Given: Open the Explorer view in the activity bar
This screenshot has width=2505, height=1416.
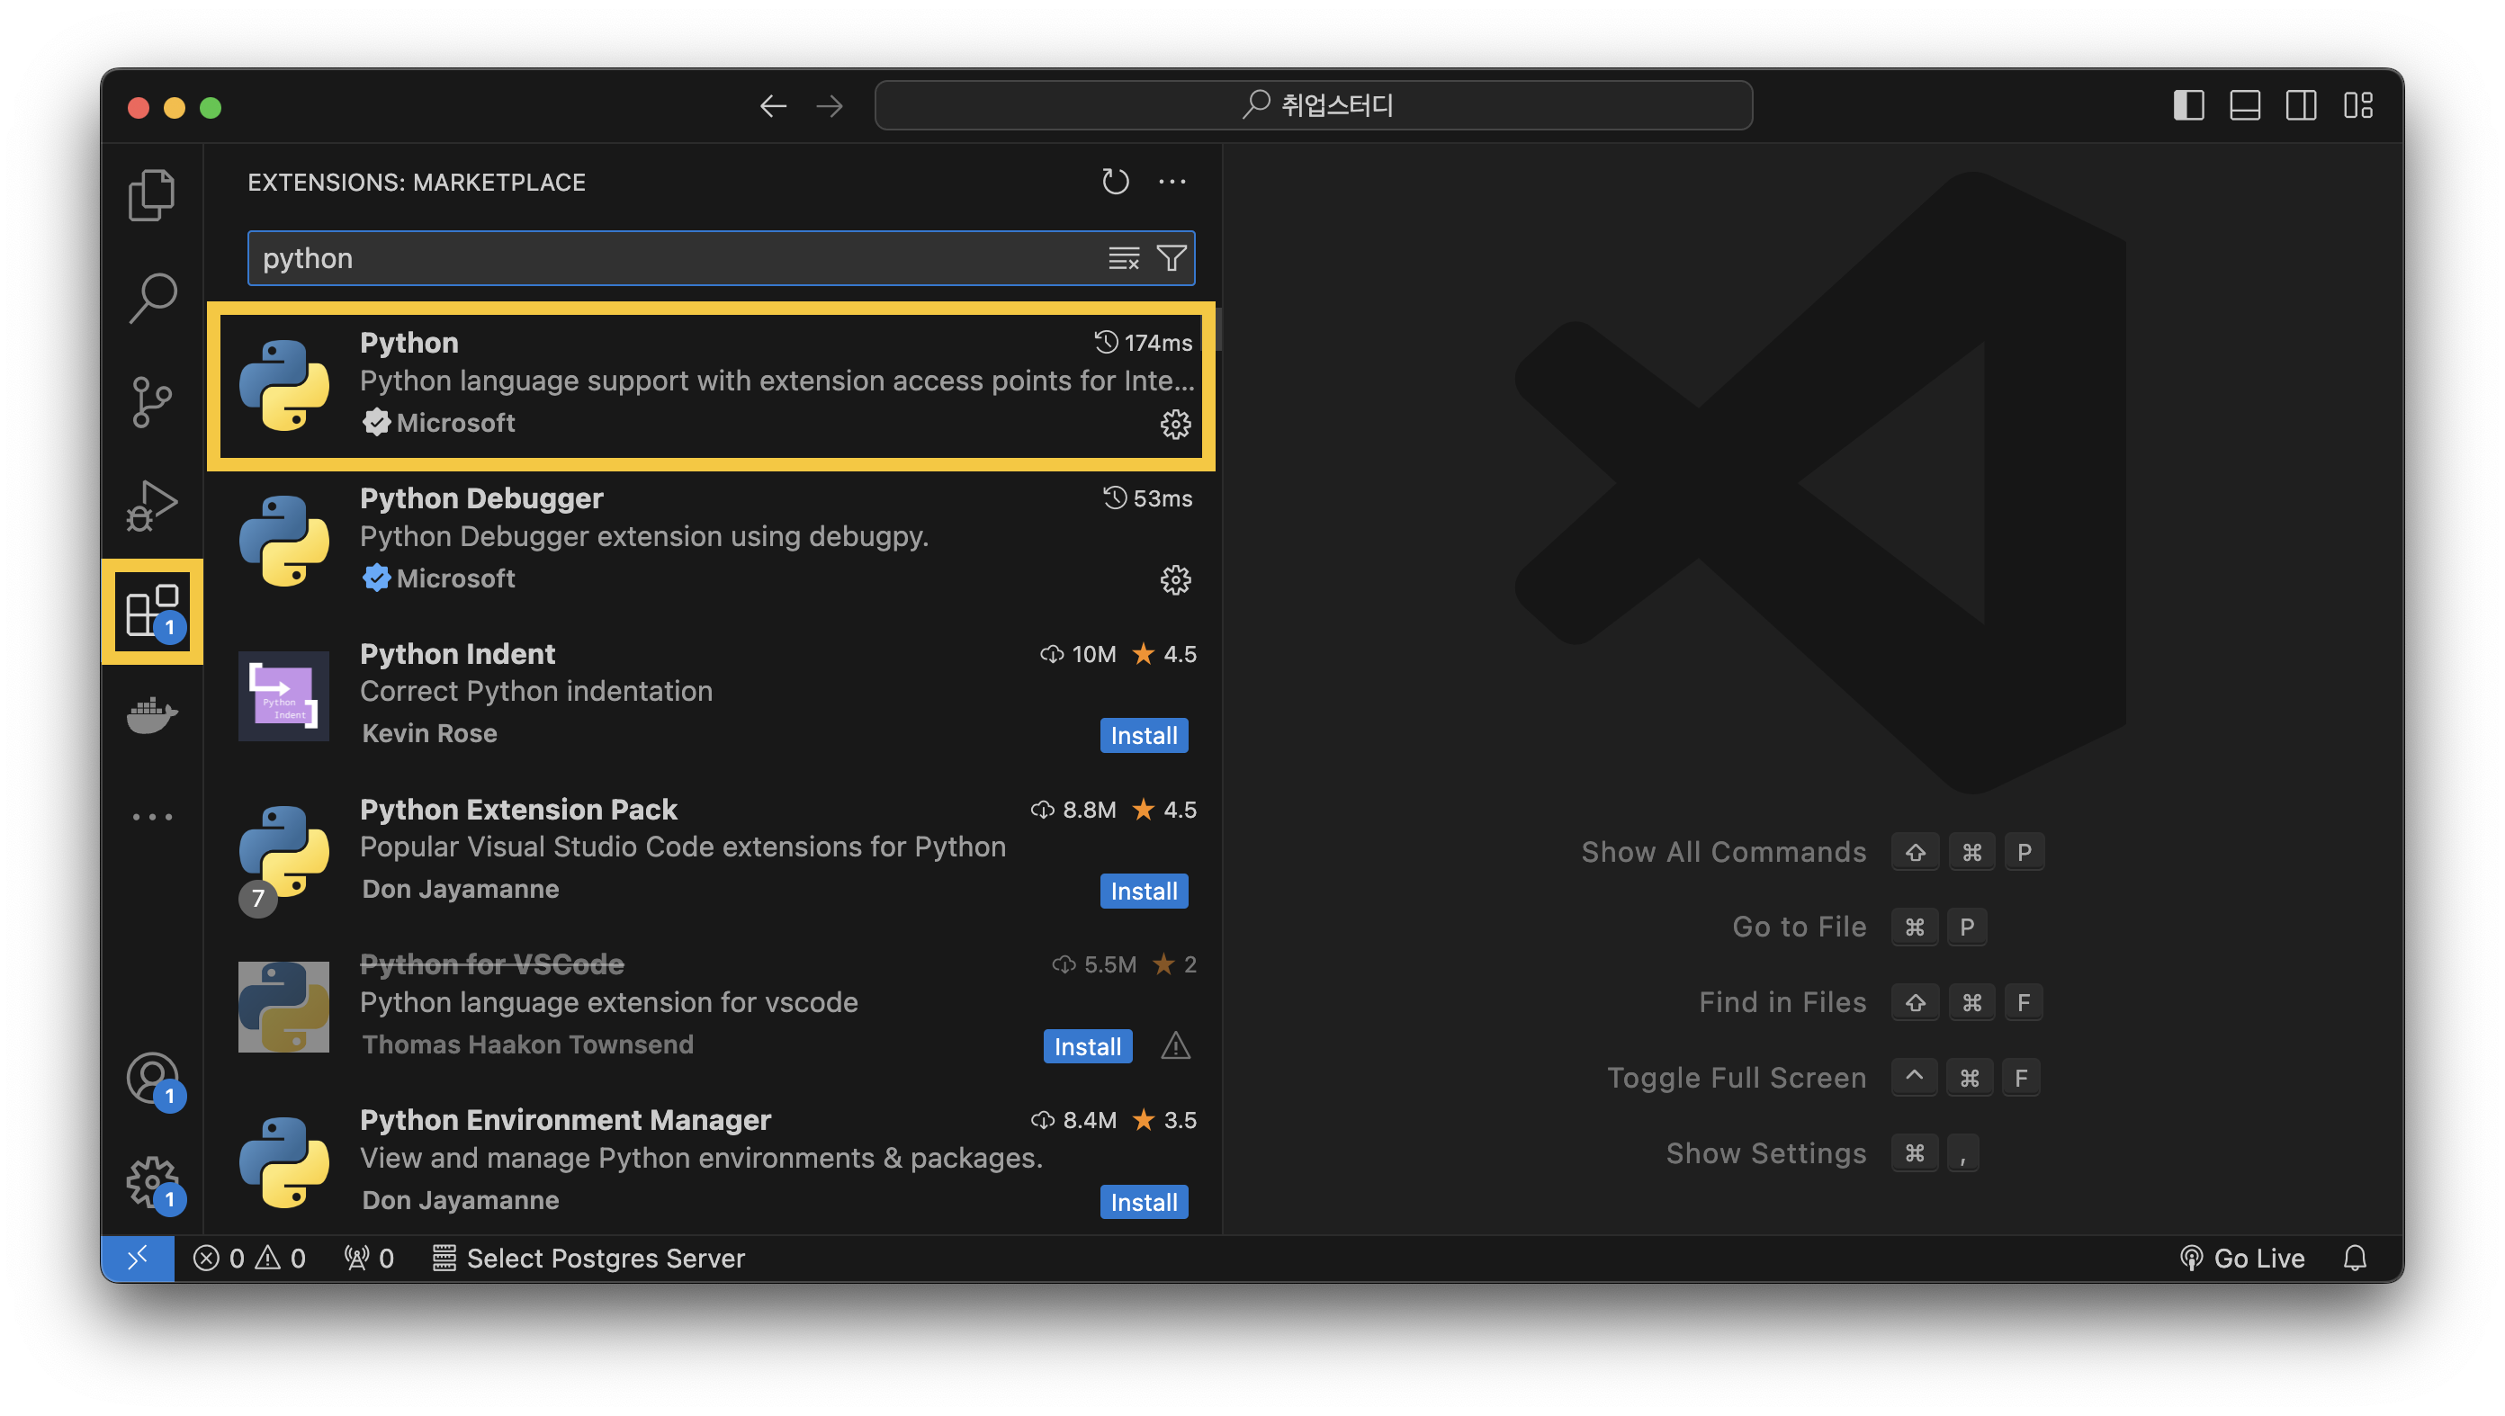Looking at the screenshot, I should pyautogui.click(x=152, y=194).
